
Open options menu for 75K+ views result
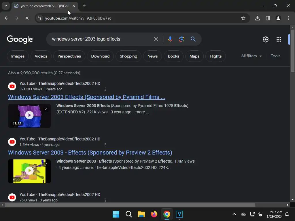click(x=105, y=200)
